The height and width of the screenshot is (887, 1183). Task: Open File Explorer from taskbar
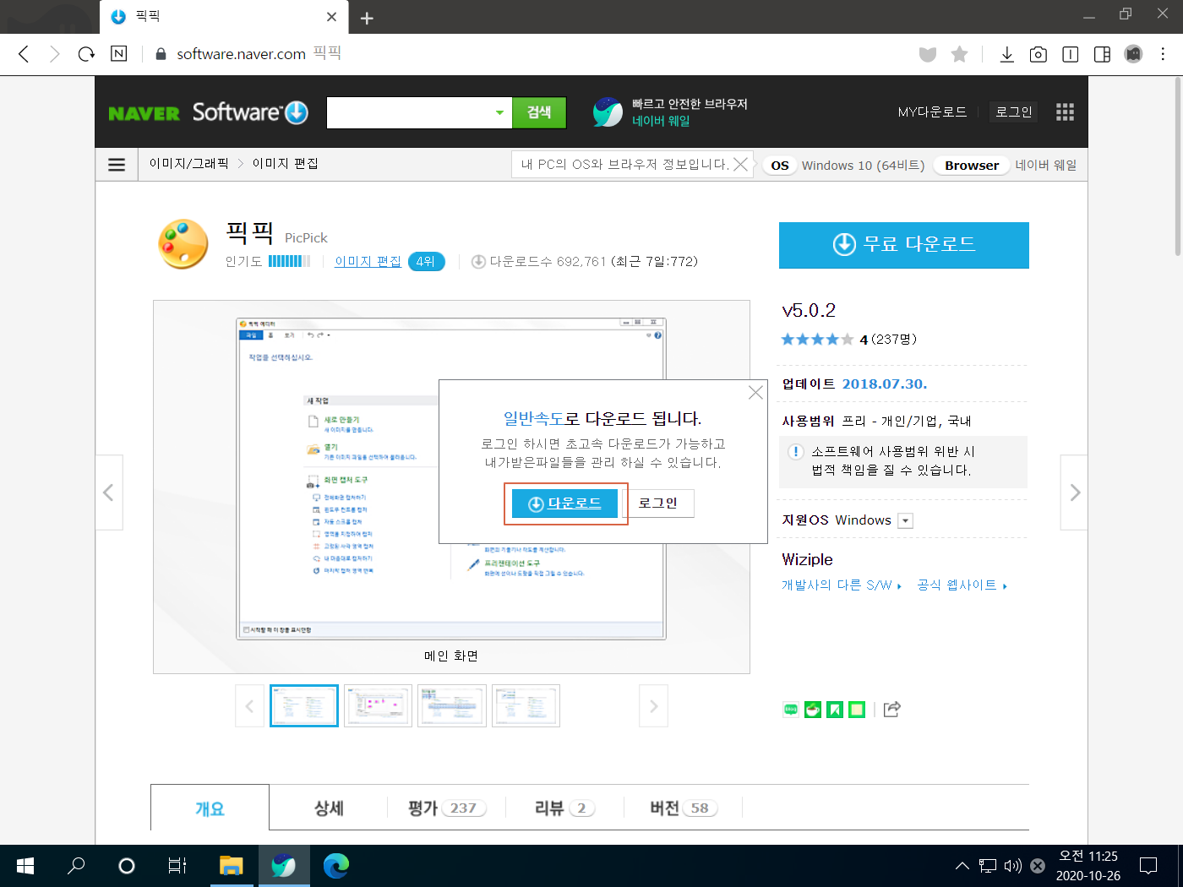231,866
